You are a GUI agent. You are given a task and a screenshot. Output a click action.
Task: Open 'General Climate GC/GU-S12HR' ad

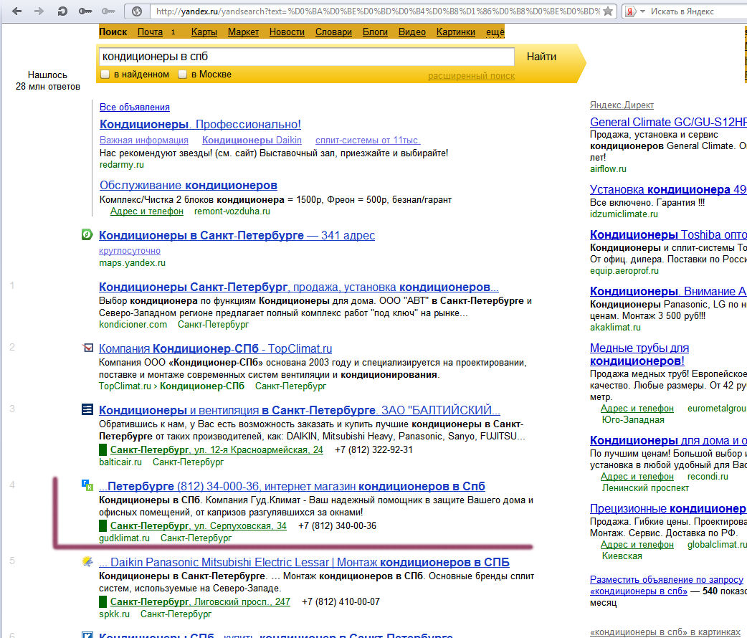point(668,122)
